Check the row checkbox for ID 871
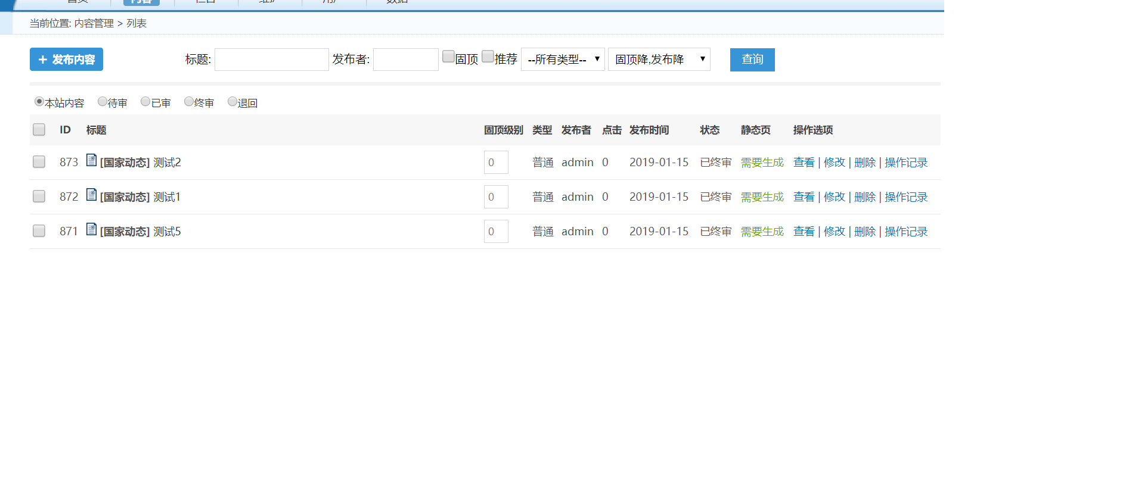This screenshot has width=1129, height=483. [x=39, y=231]
